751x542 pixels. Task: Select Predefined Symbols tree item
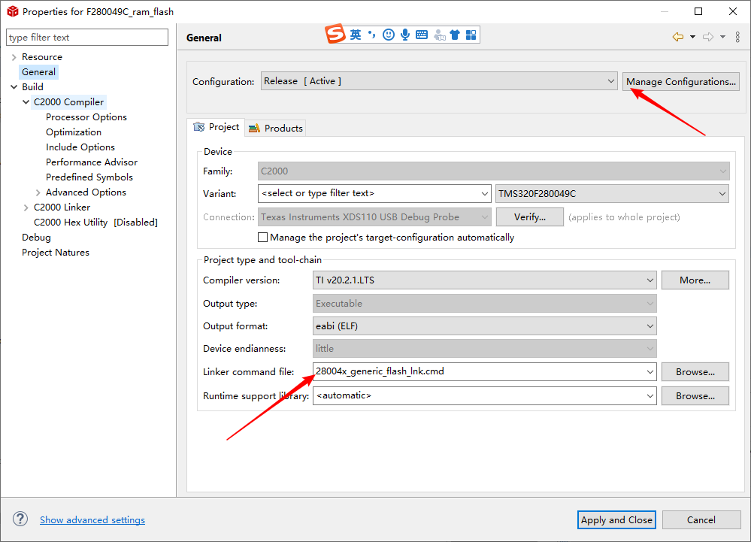89,177
